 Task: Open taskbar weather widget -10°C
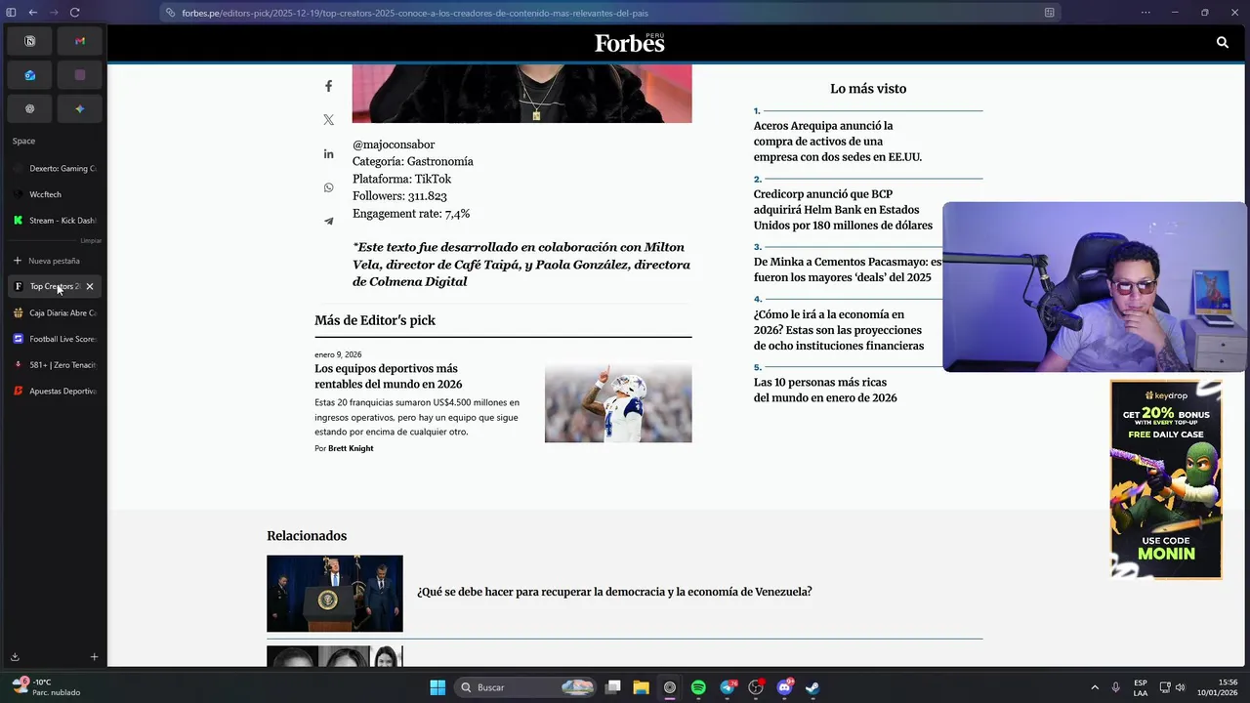[x=46, y=687]
